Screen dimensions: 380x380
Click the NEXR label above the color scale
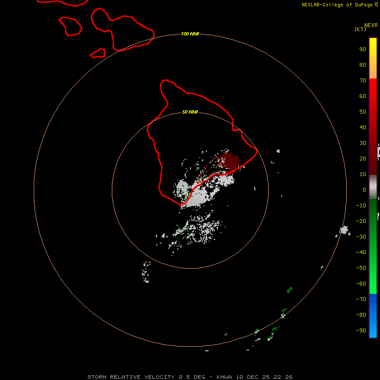(371, 25)
